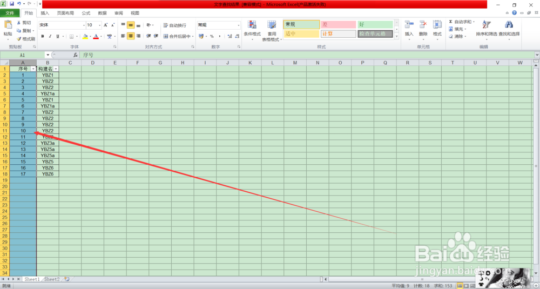Toggle italic formatting
Viewport: 540px width, 289px height.
point(50,36)
